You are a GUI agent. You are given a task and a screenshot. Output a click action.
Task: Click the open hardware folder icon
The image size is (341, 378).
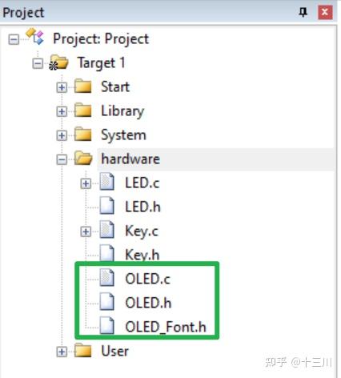point(83,158)
